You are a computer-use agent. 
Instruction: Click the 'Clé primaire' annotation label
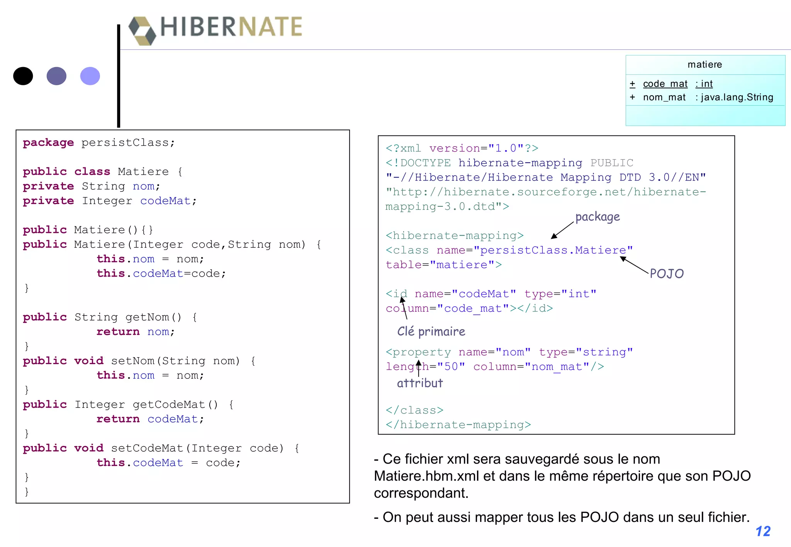431,332
